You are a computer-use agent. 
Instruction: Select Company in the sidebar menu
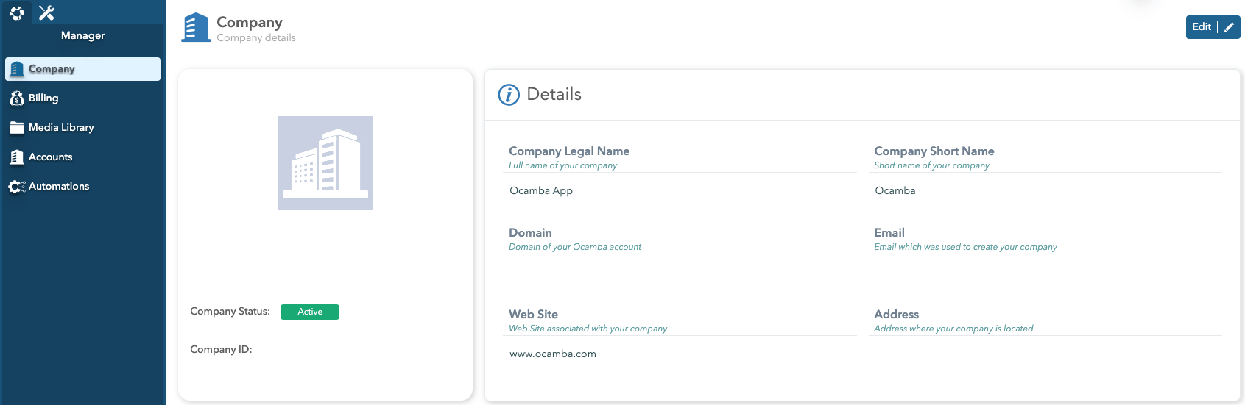(x=52, y=69)
